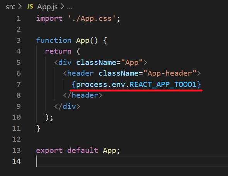Image resolution: width=228 pixels, height=176 pixels.
Task: Click line number 1 in gutter
Action: (19, 19)
